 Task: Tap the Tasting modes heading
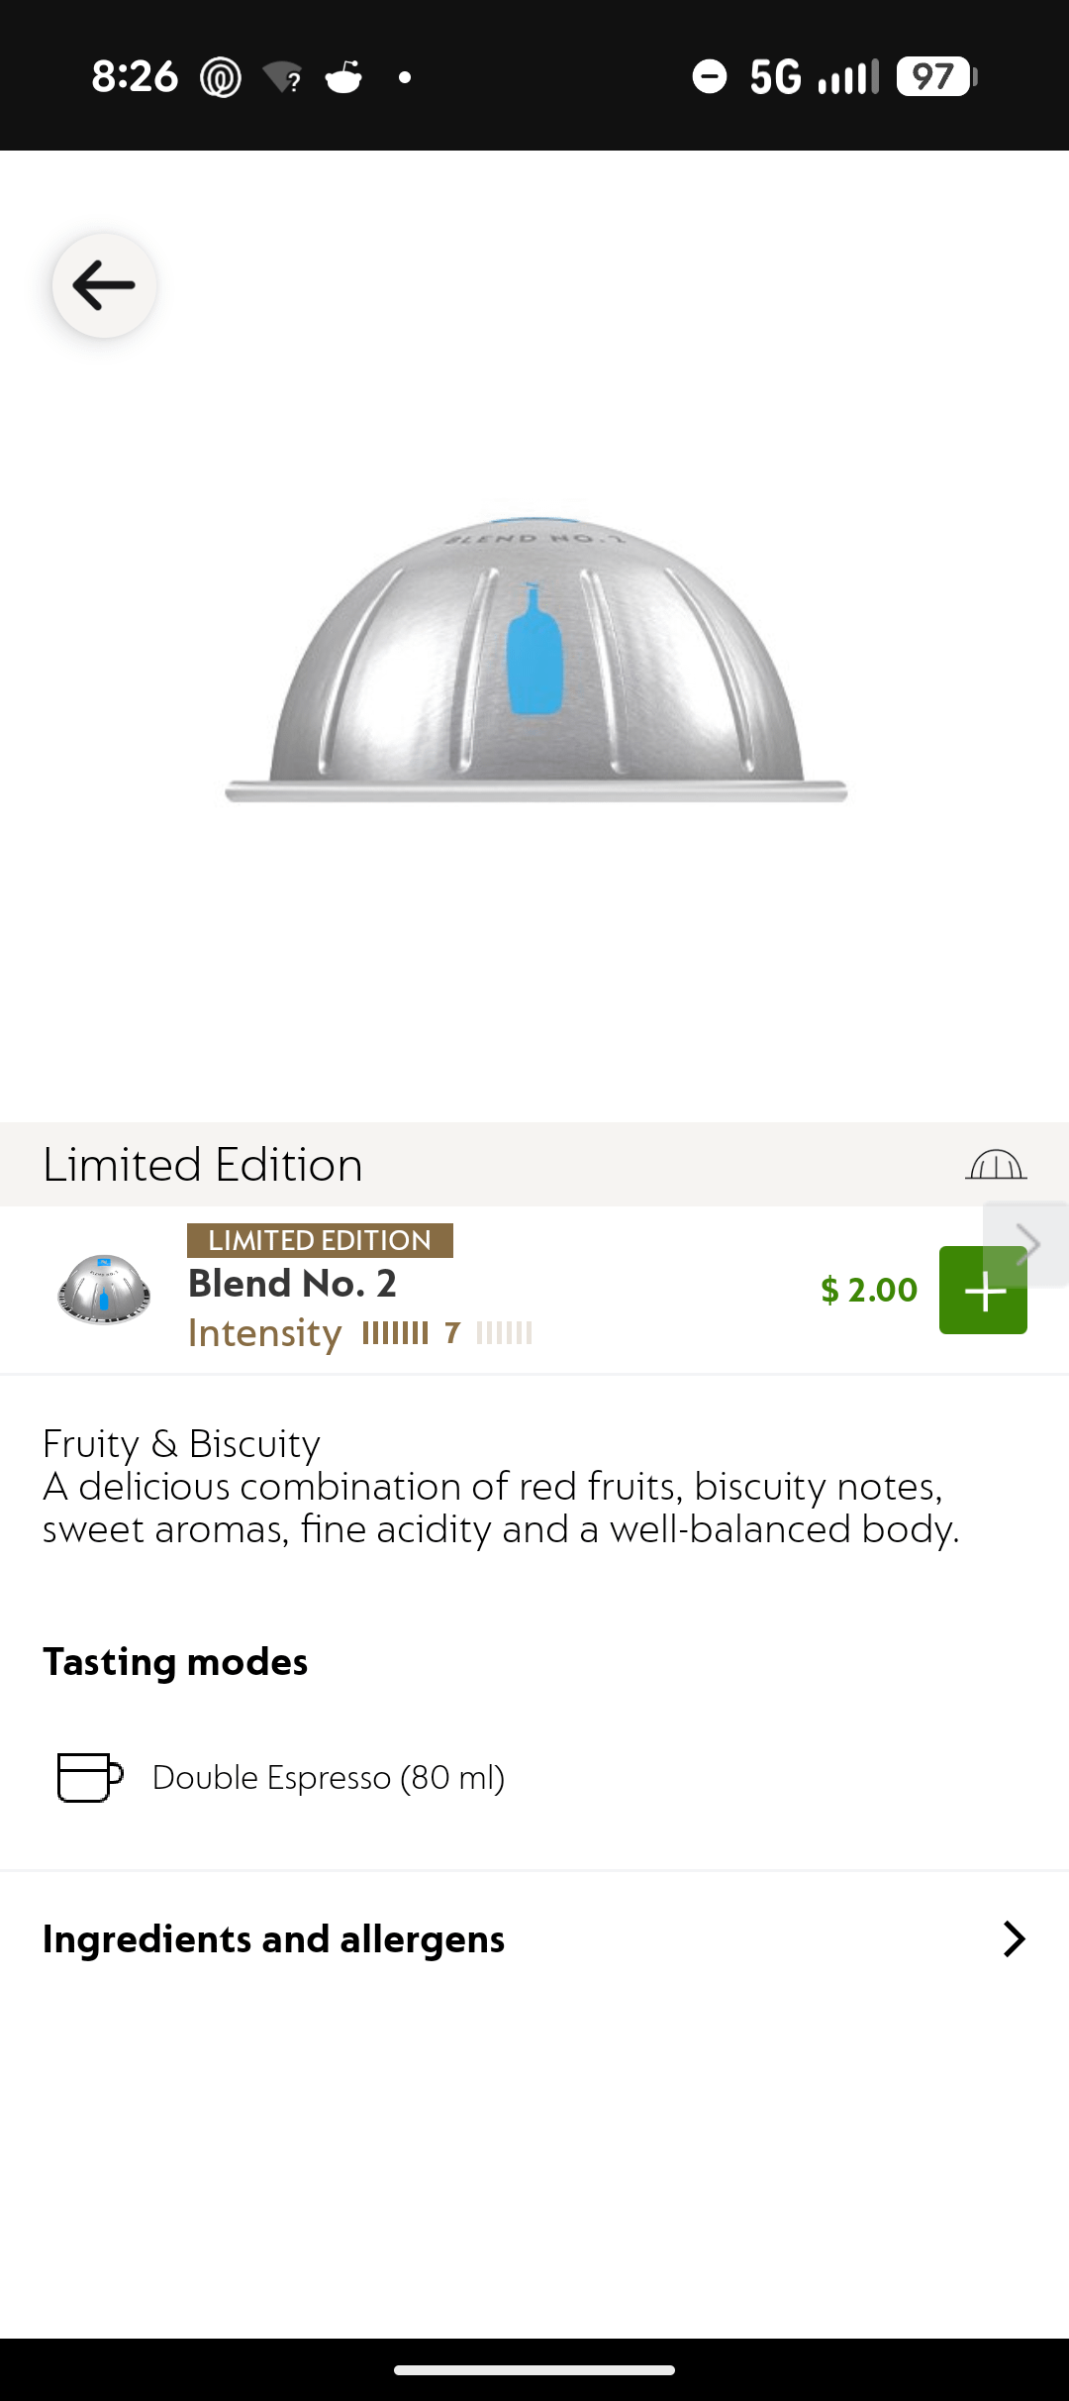175,1661
